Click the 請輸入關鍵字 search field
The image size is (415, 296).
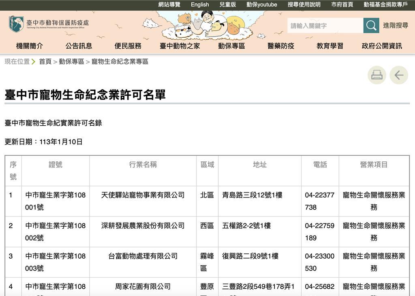point(325,26)
